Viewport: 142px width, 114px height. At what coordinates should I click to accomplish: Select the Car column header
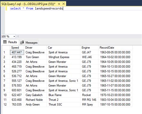click(64, 47)
